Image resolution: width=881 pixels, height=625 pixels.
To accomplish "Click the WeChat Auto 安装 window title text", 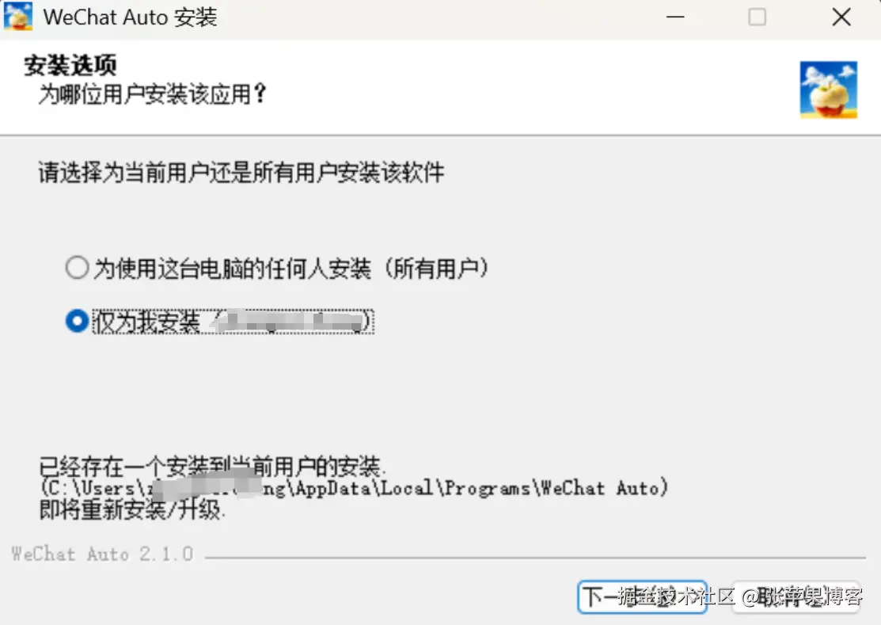I will click(x=131, y=17).
